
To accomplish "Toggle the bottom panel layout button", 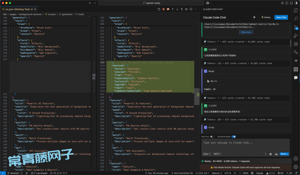I will (291, 3).
